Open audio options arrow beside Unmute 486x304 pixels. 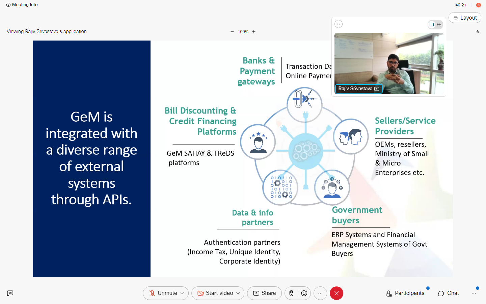pos(183,293)
